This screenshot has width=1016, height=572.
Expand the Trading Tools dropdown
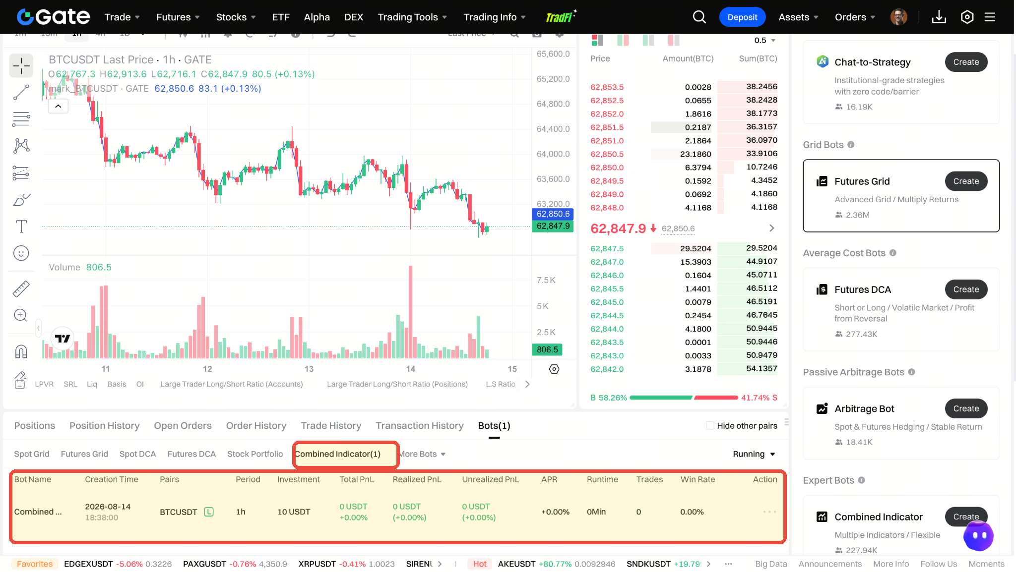[x=413, y=17]
